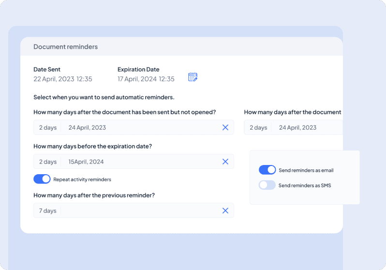Click the Document reminders header

tap(65, 47)
